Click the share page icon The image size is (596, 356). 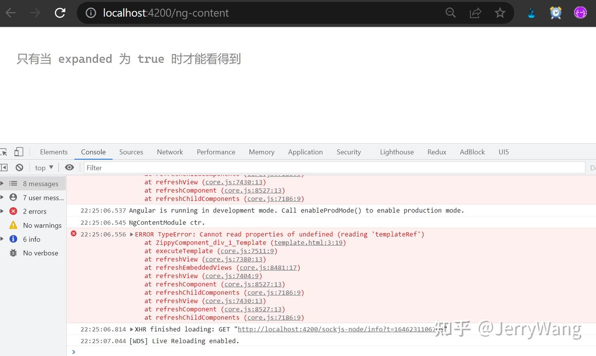pyautogui.click(x=476, y=13)
